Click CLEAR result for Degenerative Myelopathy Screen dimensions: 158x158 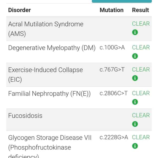141,47
